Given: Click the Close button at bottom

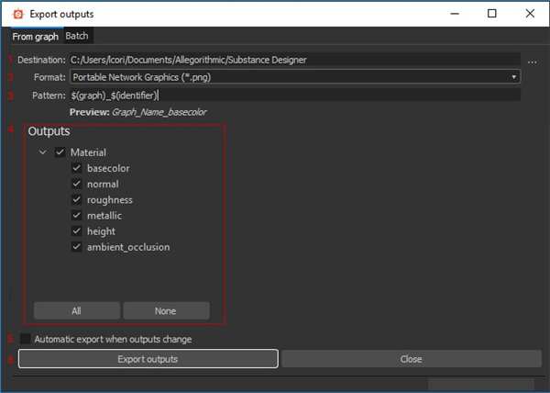Looking at the screenshot, I should [411, 359].
